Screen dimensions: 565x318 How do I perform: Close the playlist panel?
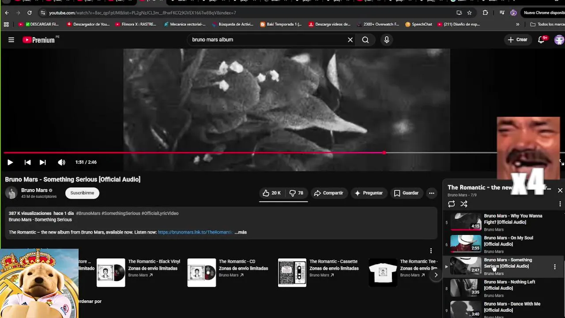[x=560, y=190]
